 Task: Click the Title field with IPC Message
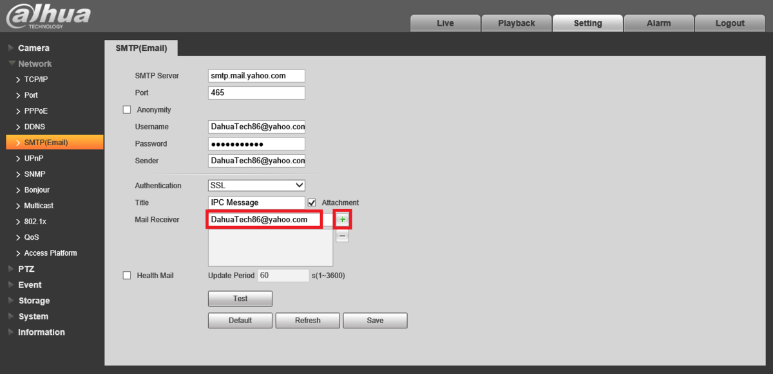pyautogui.click(x=256, y=202)
